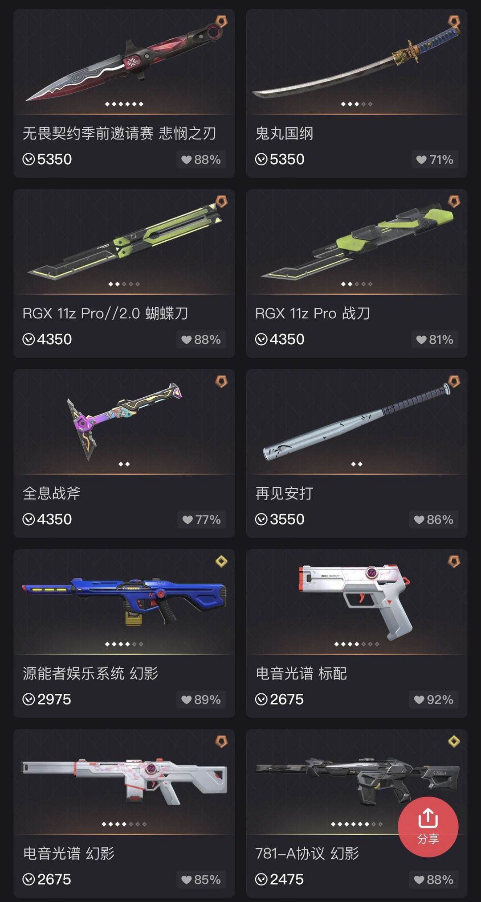Image resolution: width=481 pixels, height=902 pixels.
Task: Select level dots on 电音光谱 幻影
Action: pyautogui.click(x=124, y=824)
